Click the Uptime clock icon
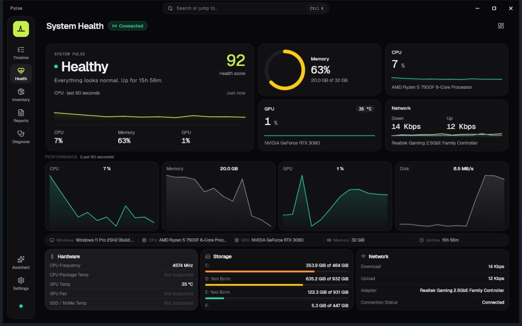 pos(421,240)
